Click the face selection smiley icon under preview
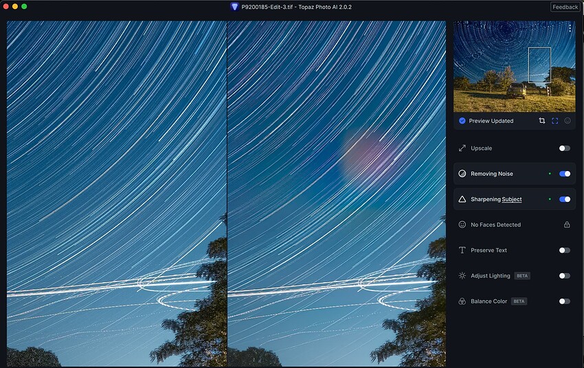 point(568,121)
